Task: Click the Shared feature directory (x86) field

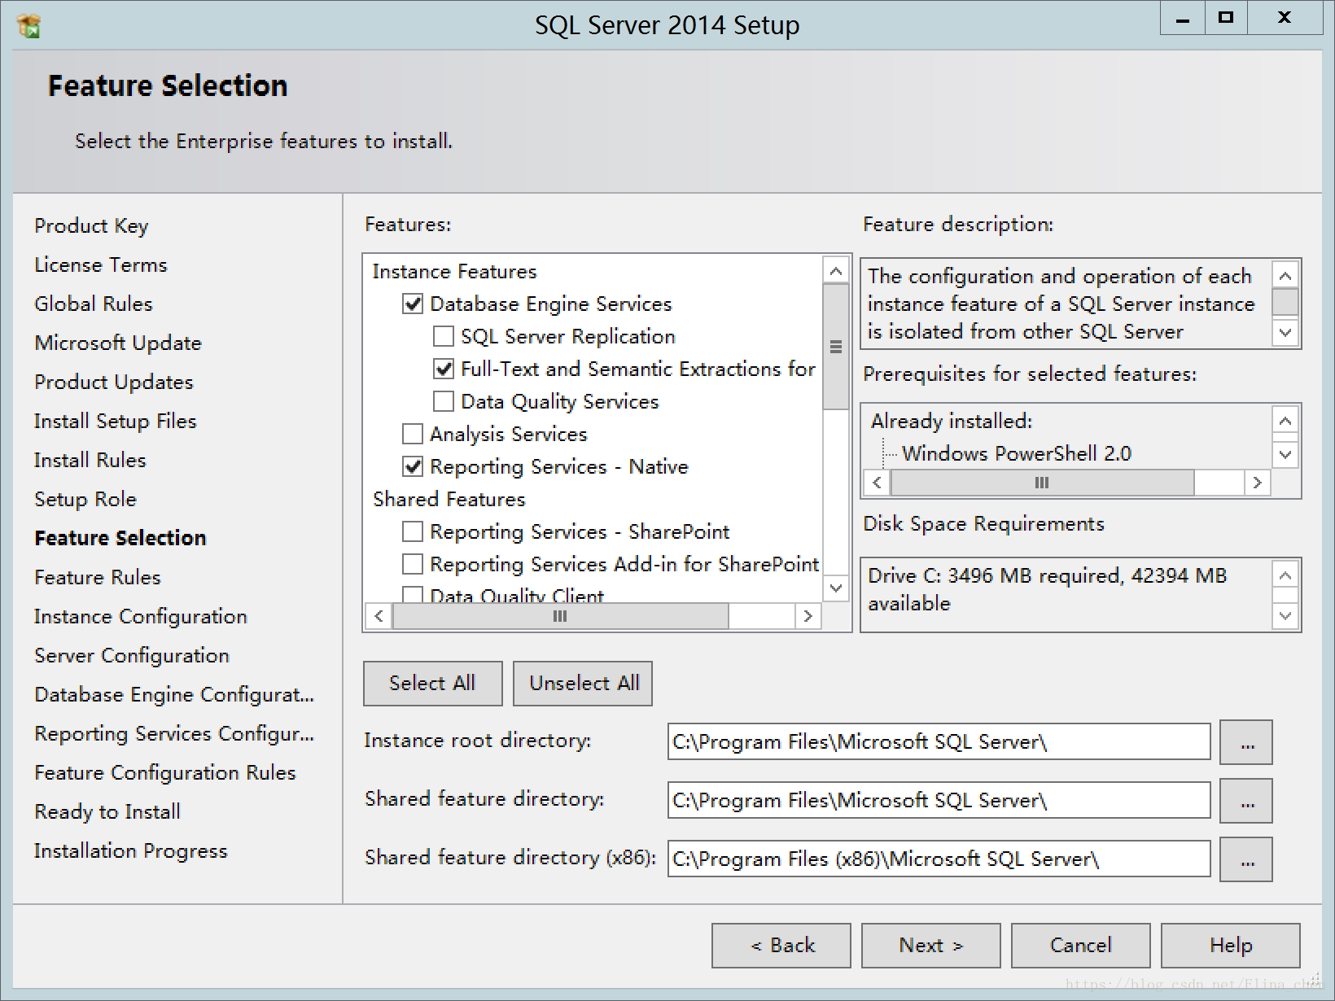Action: click(939, 859)
